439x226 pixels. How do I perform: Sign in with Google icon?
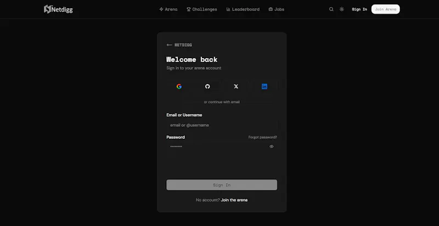click(179, 87)
